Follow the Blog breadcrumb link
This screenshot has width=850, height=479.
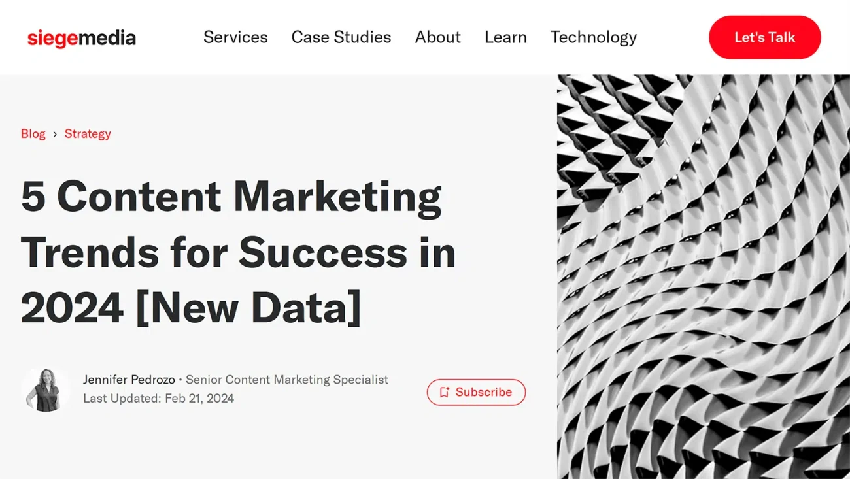(33, 133)
